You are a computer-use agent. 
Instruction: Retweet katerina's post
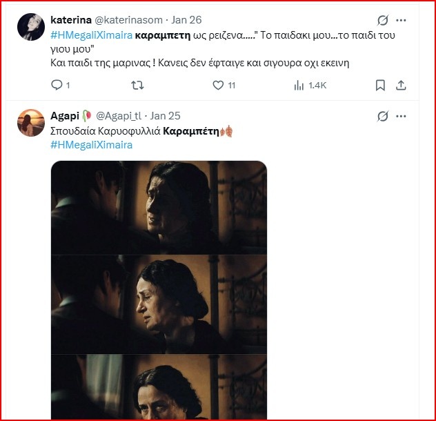(137, 85)
